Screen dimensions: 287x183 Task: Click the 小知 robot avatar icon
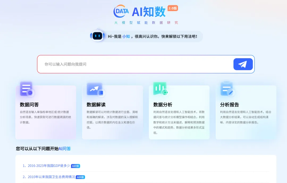97,36
